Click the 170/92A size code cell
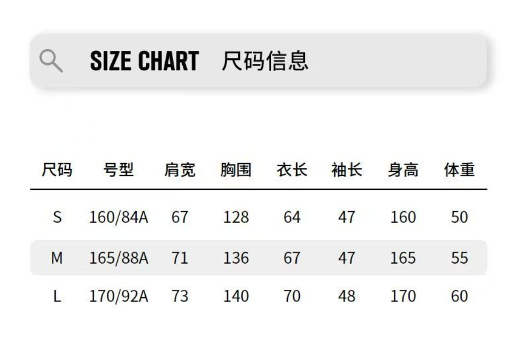This screenshot has width=513, height=340. click(x=118, y=296)
